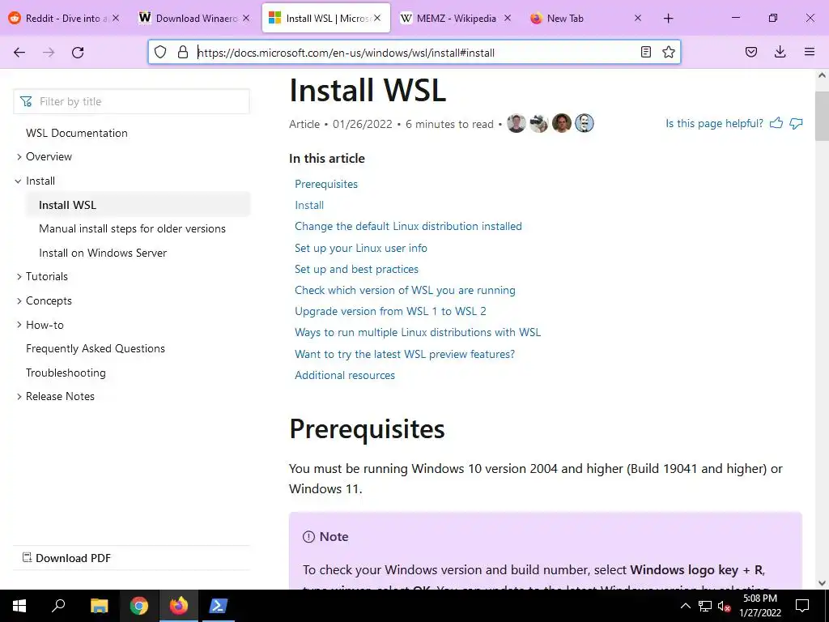Focus the Filter by title field
The image size is (829, 622).
tap(131, 101)
